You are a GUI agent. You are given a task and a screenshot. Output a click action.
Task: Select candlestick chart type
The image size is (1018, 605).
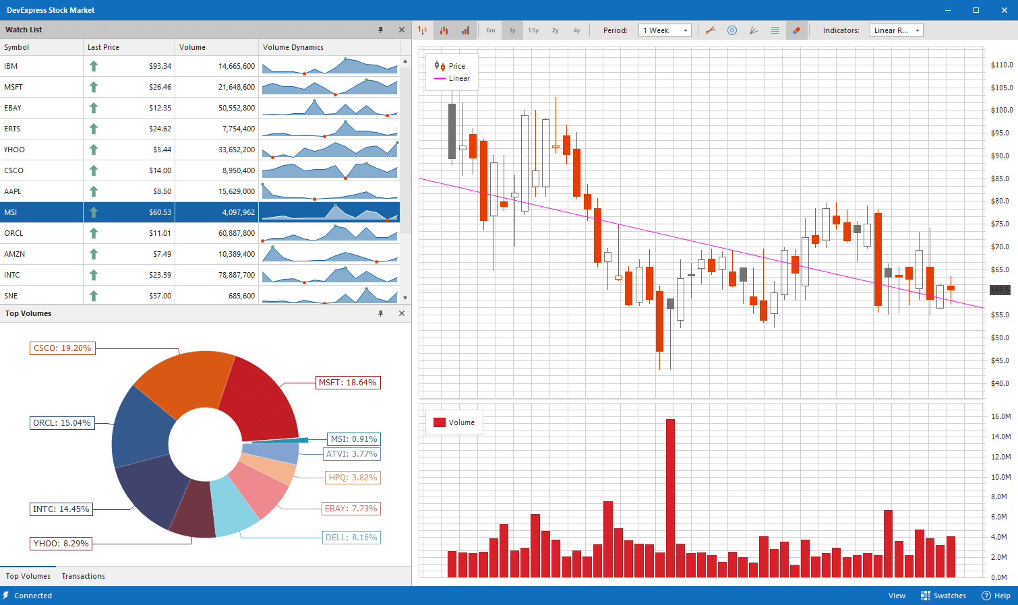(444, 30)
